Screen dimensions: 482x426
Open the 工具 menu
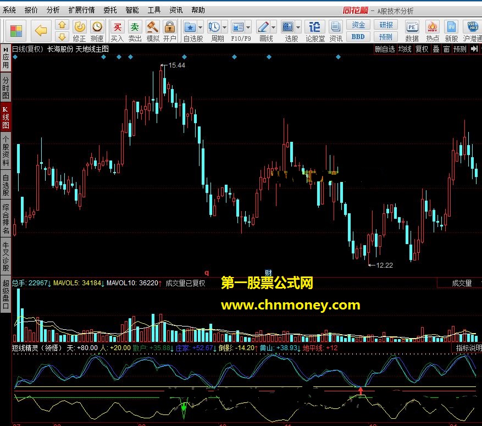coord(154,10)
